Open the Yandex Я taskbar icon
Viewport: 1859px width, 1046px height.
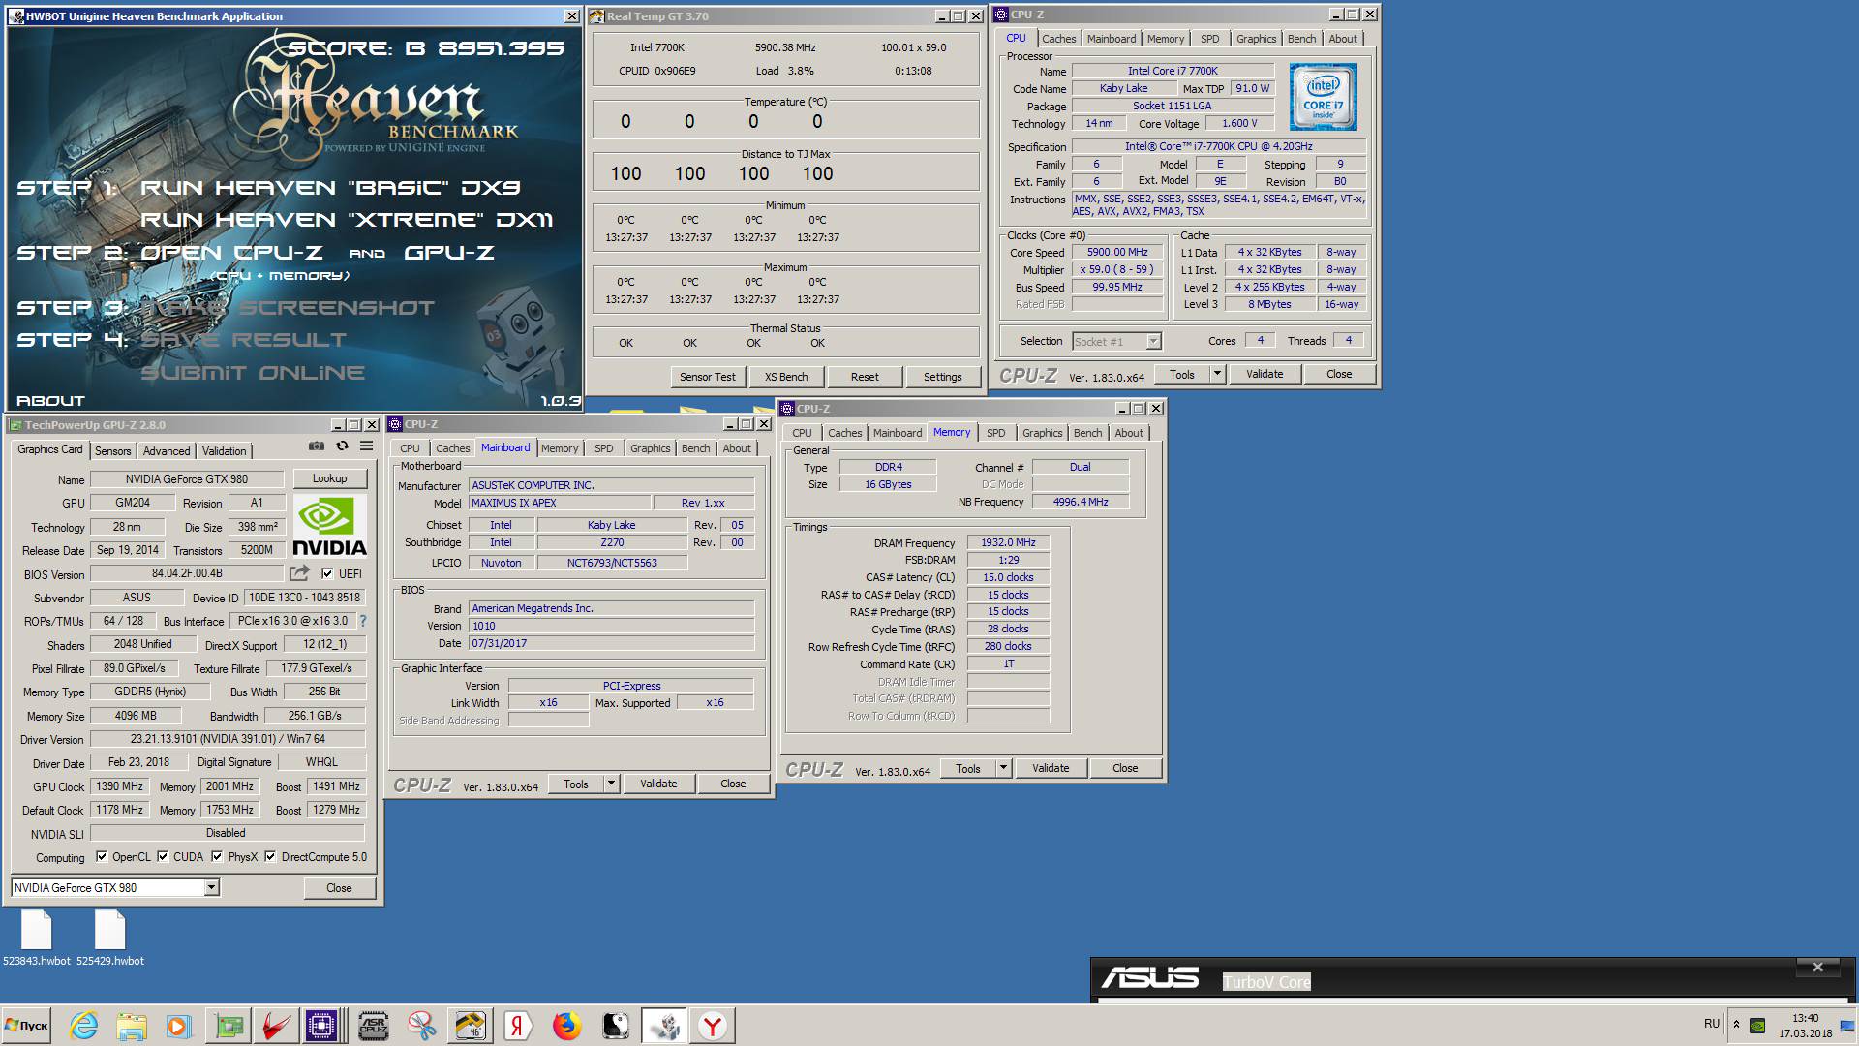click(x=518, y=1026)
